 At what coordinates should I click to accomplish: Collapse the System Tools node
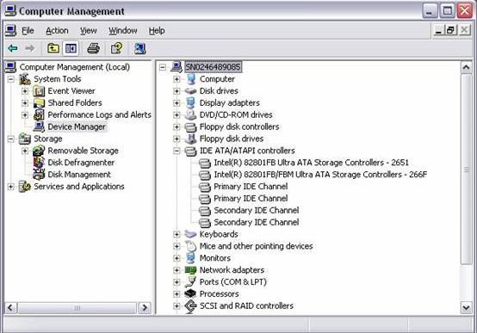click(x=10, y=79)
